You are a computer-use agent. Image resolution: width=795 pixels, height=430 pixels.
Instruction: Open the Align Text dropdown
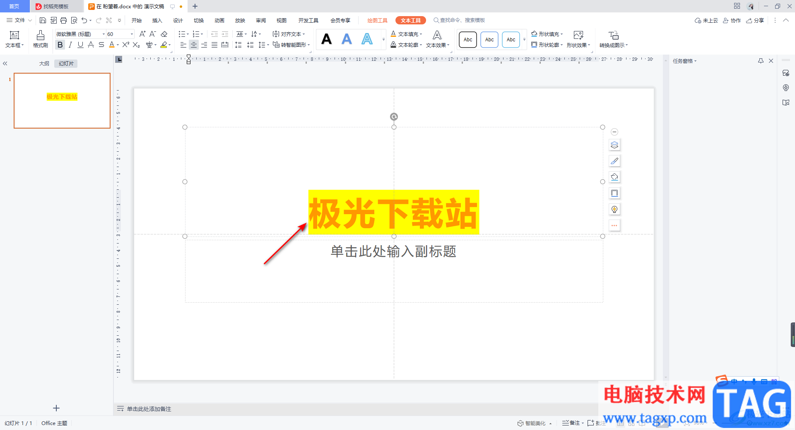point(289,34)
